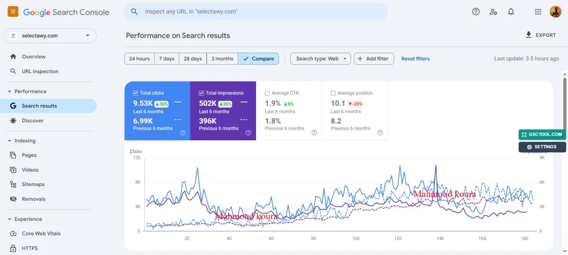568x255 pixels.
Task: Open the selectacy.com property dropdown
Action: (50, 36)
